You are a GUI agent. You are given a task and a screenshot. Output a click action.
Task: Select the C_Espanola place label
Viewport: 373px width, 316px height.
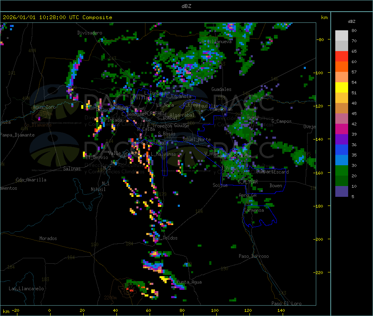coord(179,96)
